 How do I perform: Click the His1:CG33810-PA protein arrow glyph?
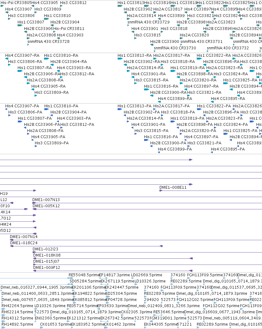click(46, 109)
